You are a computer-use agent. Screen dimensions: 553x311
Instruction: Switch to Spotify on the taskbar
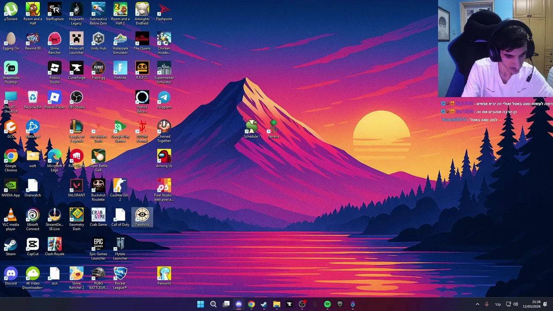[327, 304]
